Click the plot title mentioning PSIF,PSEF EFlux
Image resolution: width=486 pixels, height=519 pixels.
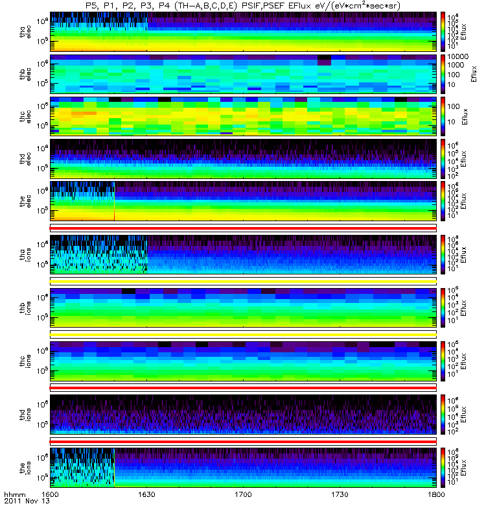click(x=243, y=6)
